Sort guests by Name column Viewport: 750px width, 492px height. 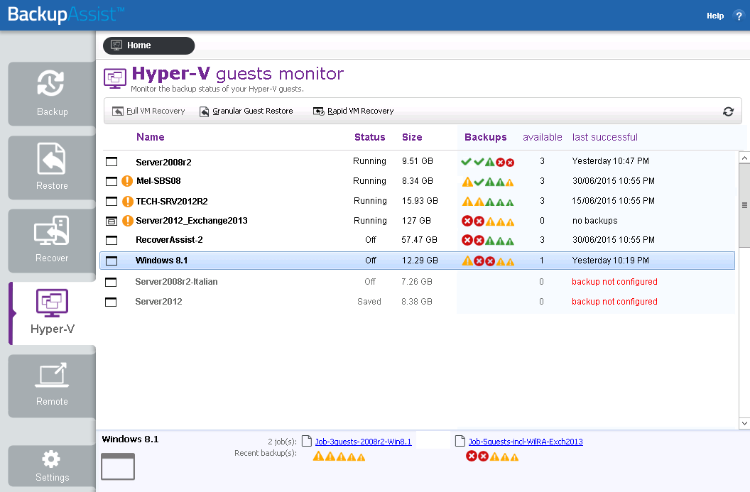[x=150, y=137]
